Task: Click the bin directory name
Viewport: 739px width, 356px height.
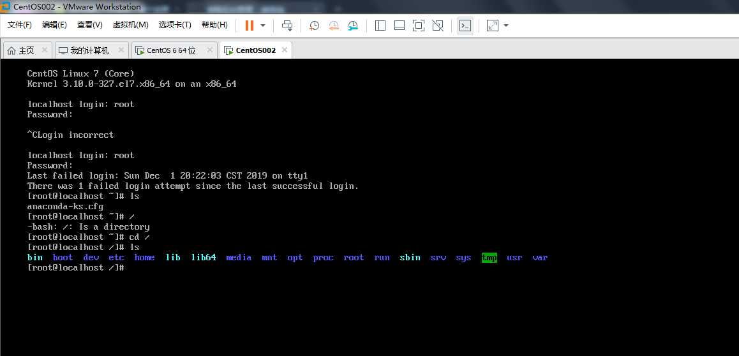Action: coord(35,258)
